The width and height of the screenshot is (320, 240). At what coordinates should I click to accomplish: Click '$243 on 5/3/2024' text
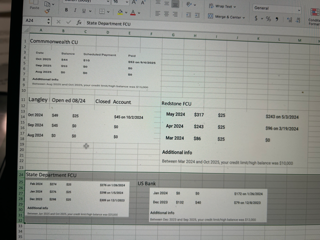coord(282,116)
